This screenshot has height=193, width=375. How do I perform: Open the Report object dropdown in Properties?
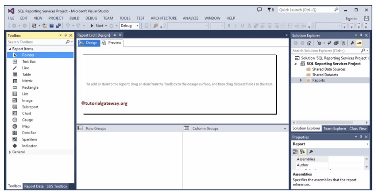click(x=367, y=144)
